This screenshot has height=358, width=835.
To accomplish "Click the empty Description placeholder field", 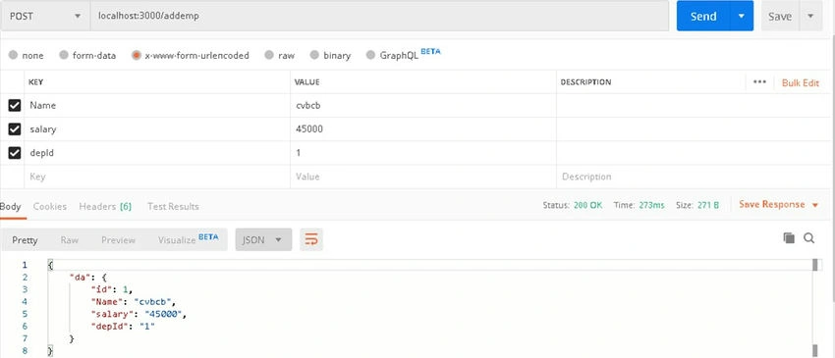I will 695,177.
